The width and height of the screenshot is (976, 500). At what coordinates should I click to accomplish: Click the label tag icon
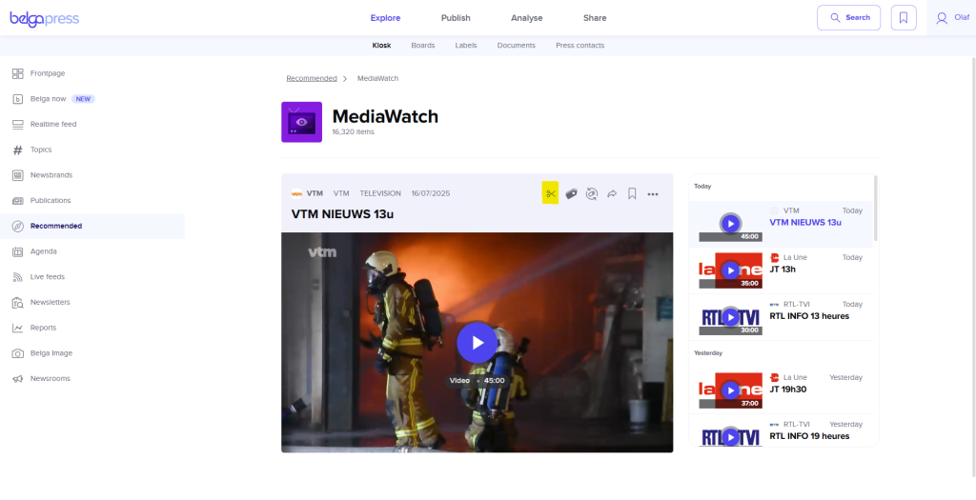coord(571,194)
